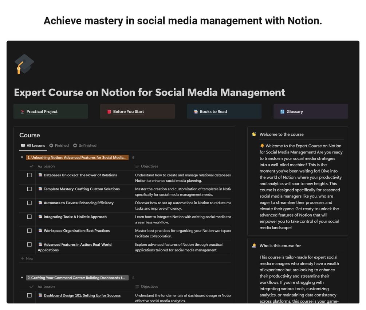Click the plus icon next to New

23,258
